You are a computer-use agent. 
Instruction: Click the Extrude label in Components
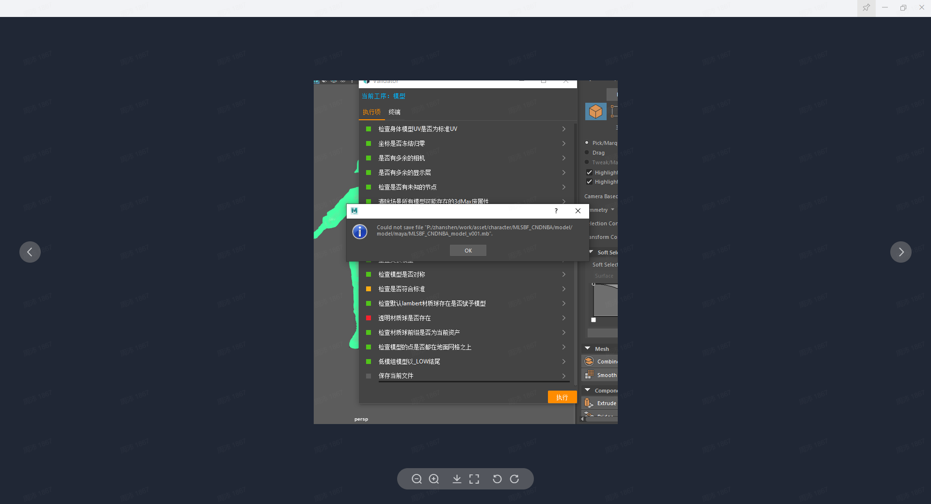607,403
